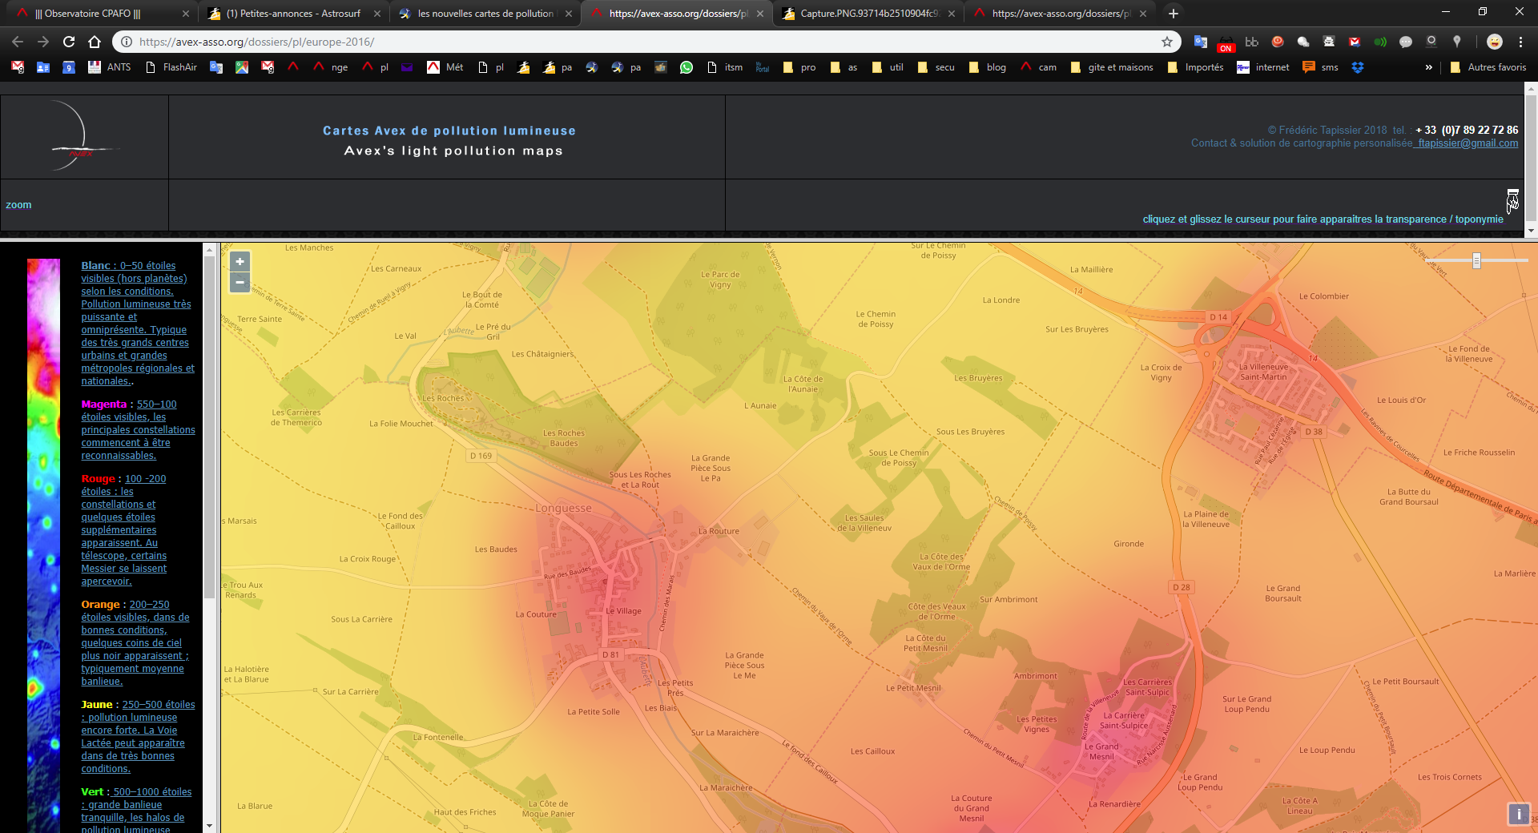Click the address bar URL field
This screenshot has height=833, width=1538.
tap(646, 42)
